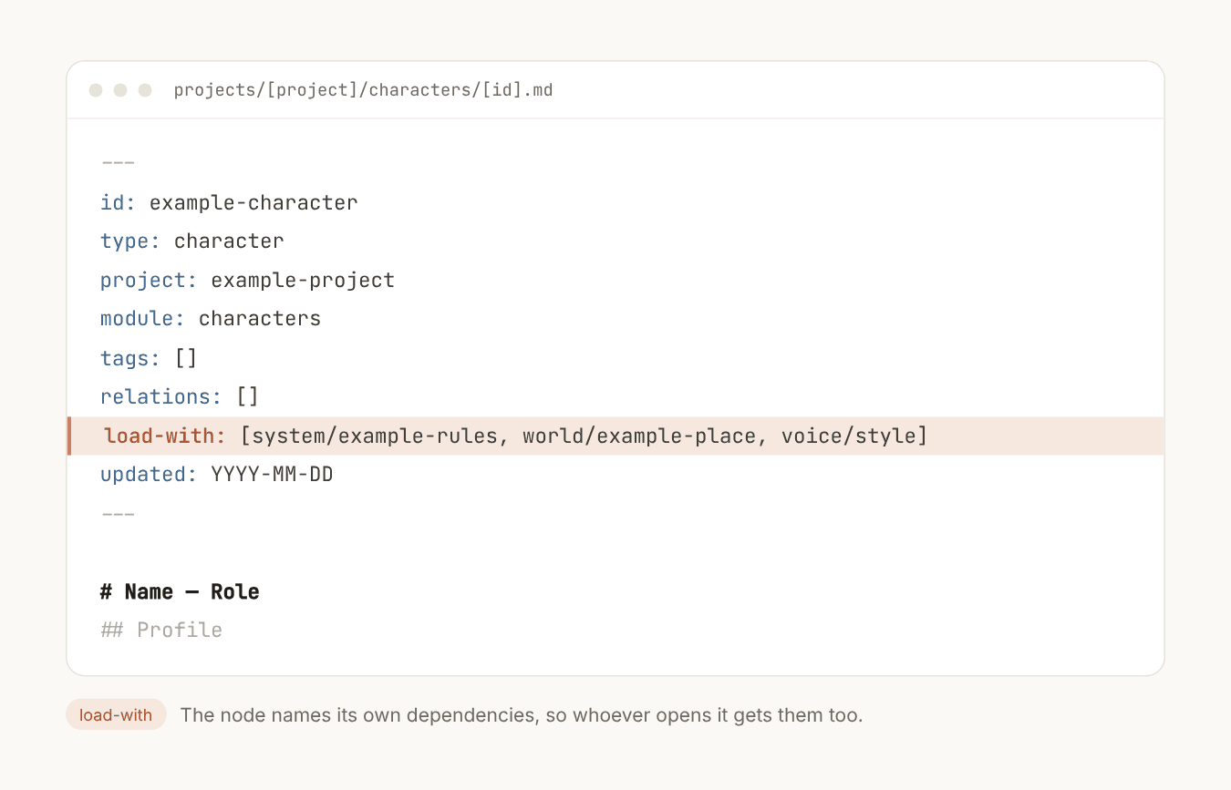The image size is (1231, 790).
Task: Select the "type:" key
Action: 130,241
